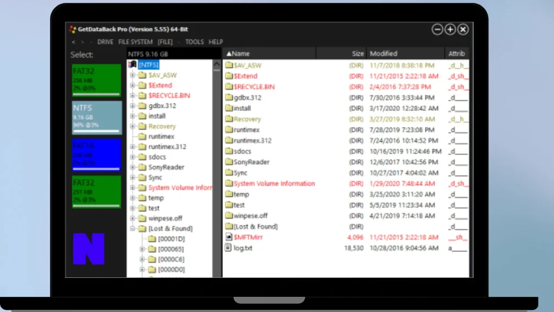This screenshot has width=554, height=312.
Task: Click [Lost & Found] folder icon in list
Action: pos(229,226)
